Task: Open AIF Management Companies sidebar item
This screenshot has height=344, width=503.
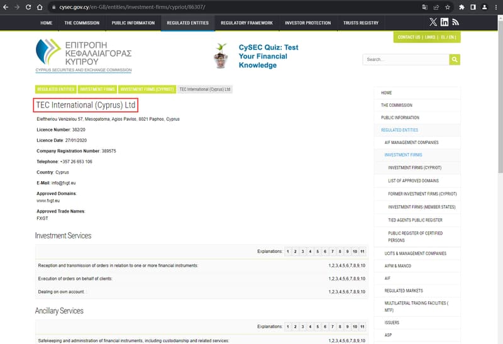Action: coord(411,142)
